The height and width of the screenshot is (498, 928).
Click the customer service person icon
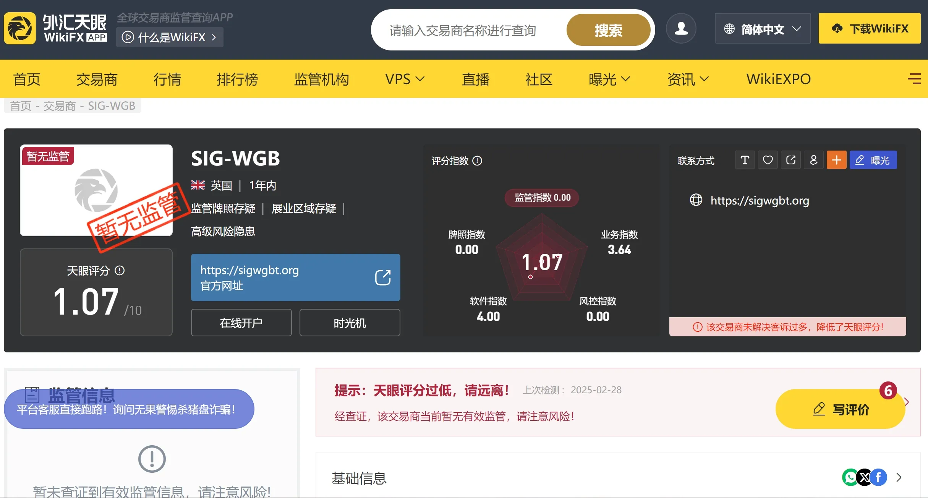pos(813,160)
